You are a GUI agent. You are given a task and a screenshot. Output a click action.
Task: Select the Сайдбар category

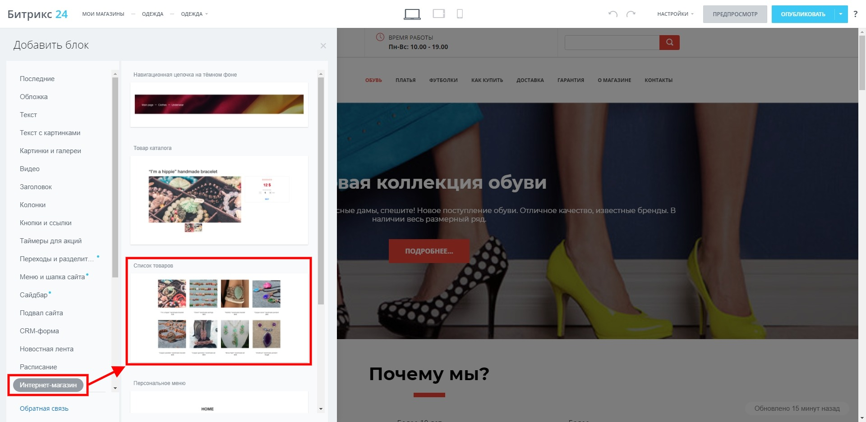33,295
